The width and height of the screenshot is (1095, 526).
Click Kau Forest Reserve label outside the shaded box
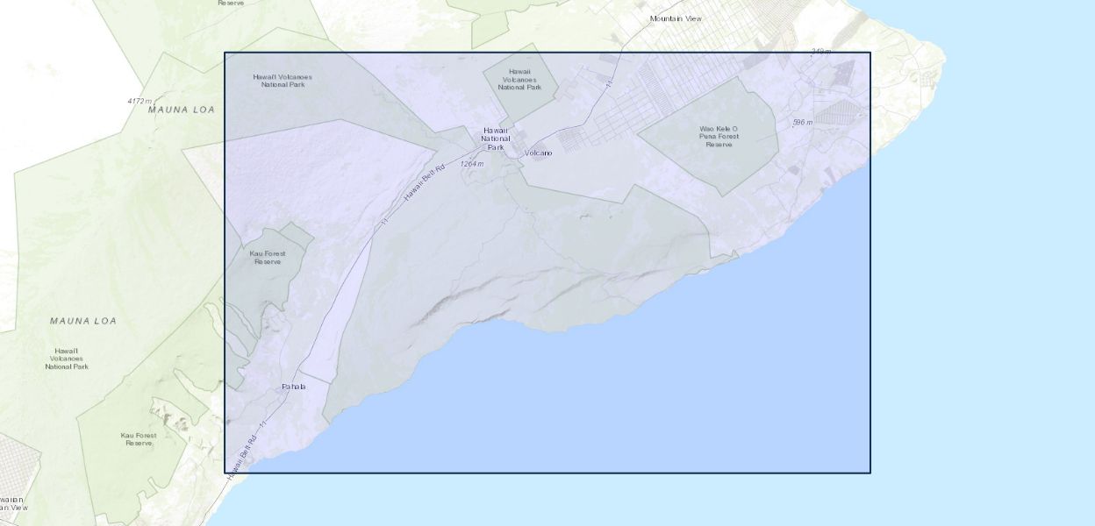pos(139,439)
